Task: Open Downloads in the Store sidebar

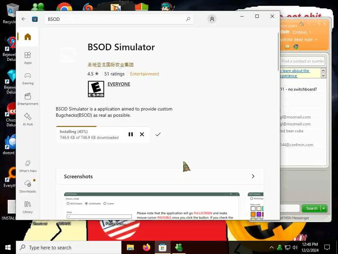Action: (x=28, y=187)
